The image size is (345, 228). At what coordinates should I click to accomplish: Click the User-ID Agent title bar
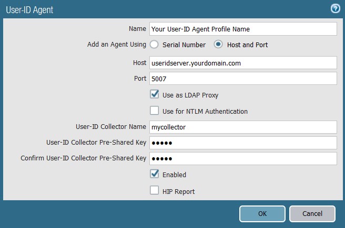click(x=158, y=9)
